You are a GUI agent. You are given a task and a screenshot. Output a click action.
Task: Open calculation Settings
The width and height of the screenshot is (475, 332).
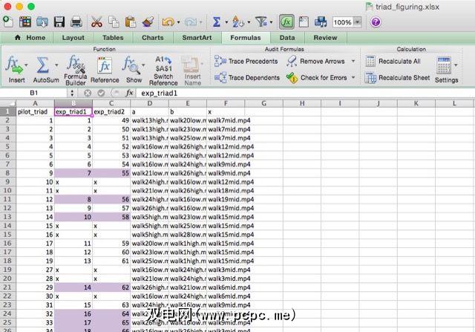[x=446, y=70]
